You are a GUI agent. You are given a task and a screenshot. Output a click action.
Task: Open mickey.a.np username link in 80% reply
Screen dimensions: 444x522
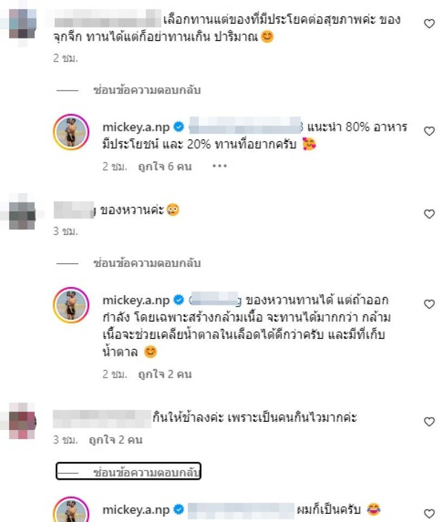tap(136, 127)
